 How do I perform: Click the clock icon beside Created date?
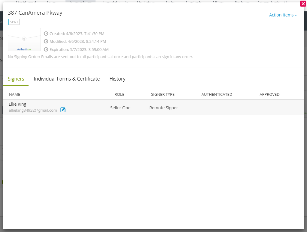(x=46, y=34)
